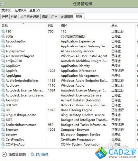Select the AlipaySecSvc service gear icon
The height and width of the screenshot is (161, 138).
[x=3, y=51]
